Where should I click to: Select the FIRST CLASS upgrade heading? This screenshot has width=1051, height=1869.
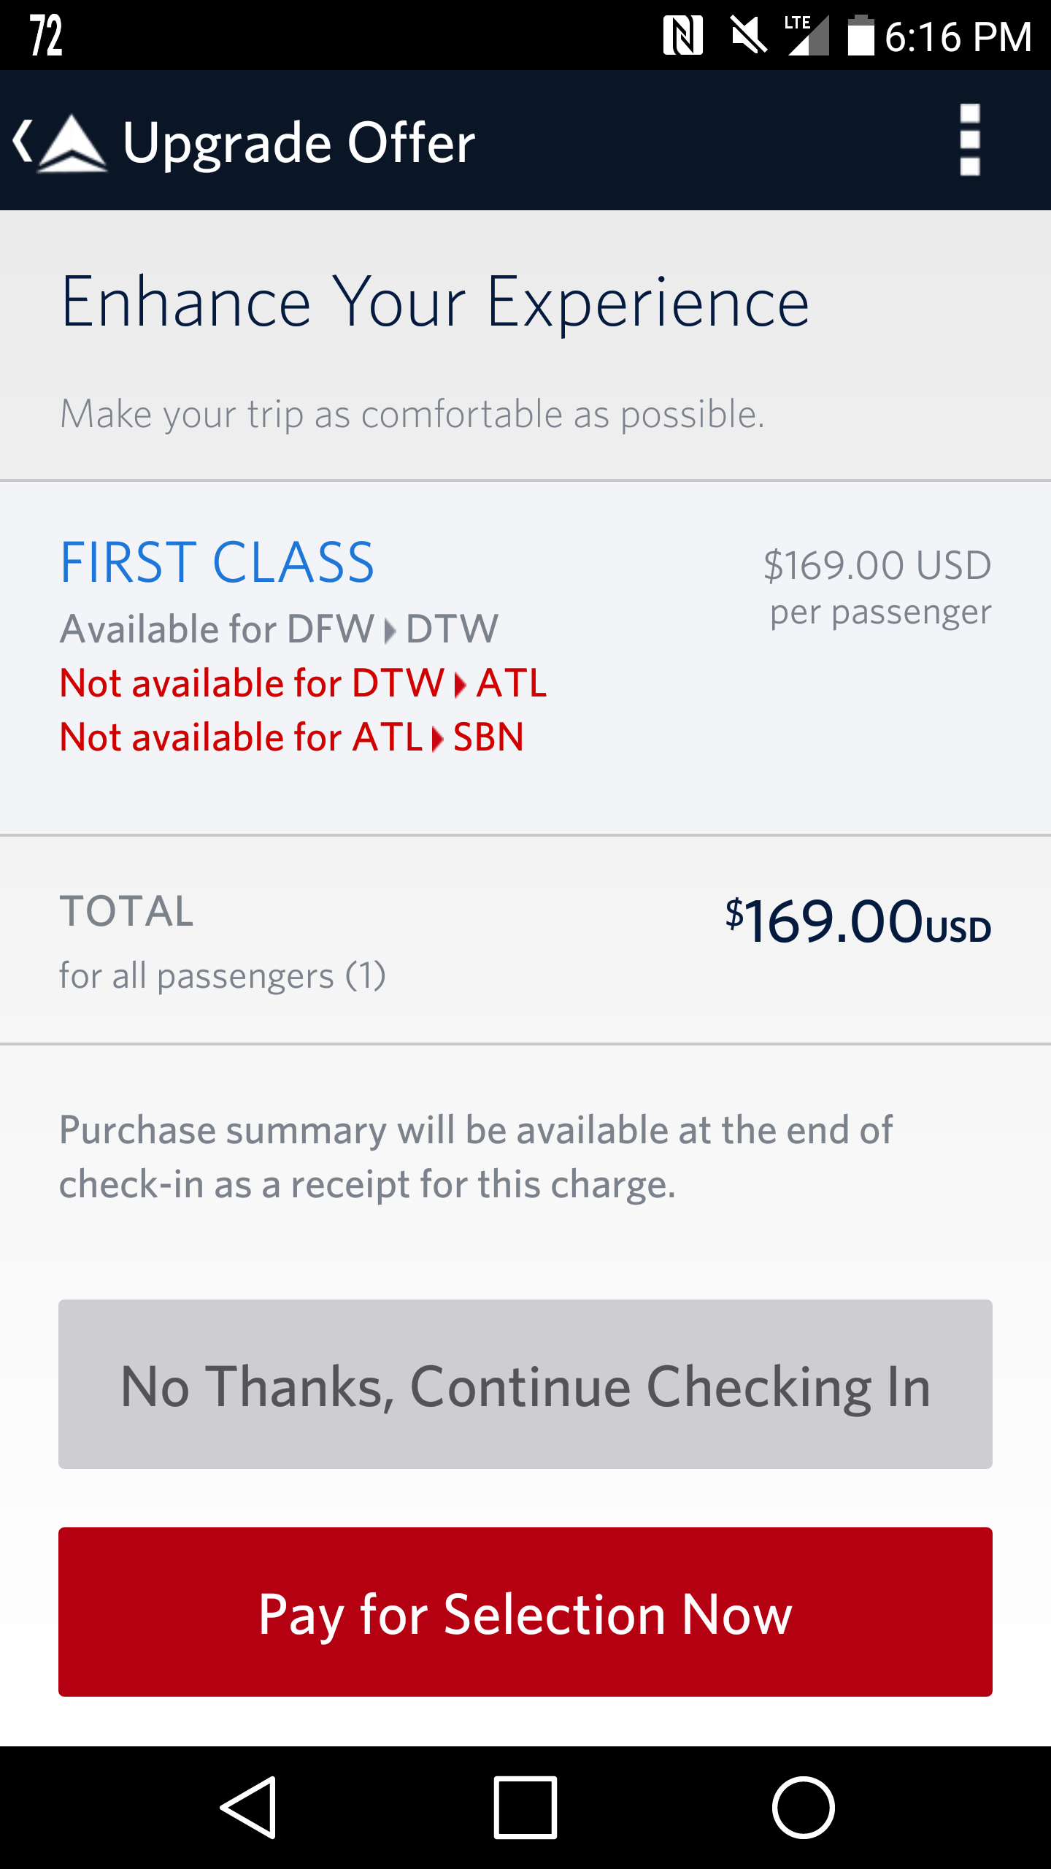(x=217, y=562)
